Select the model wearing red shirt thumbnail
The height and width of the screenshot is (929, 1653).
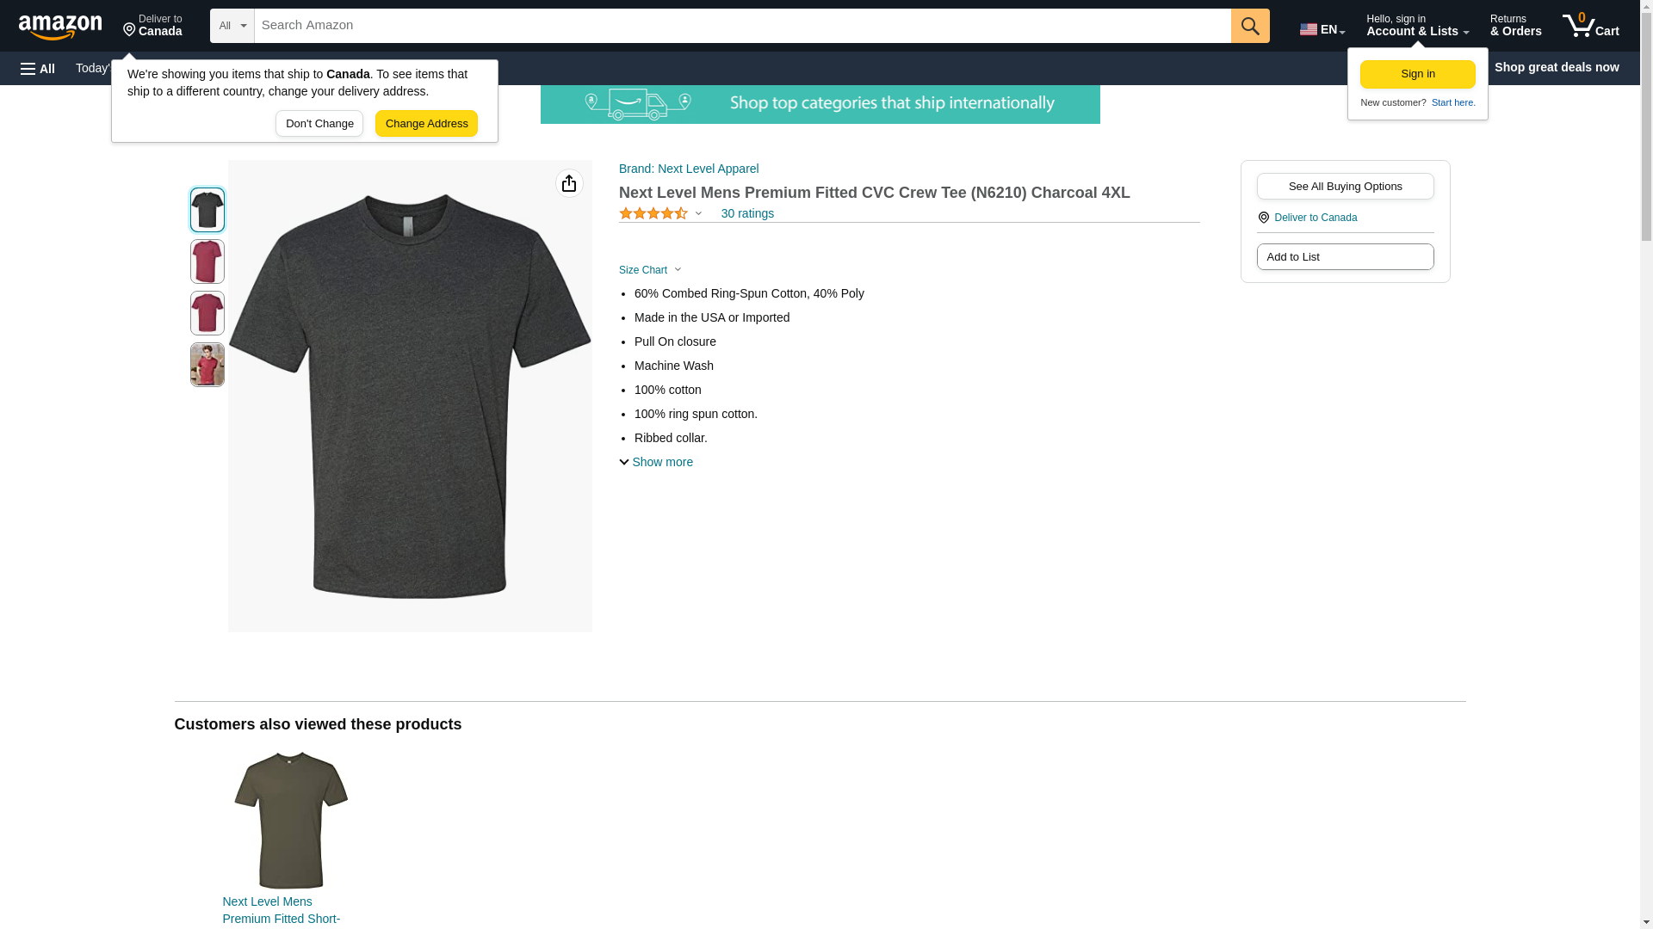207,365
